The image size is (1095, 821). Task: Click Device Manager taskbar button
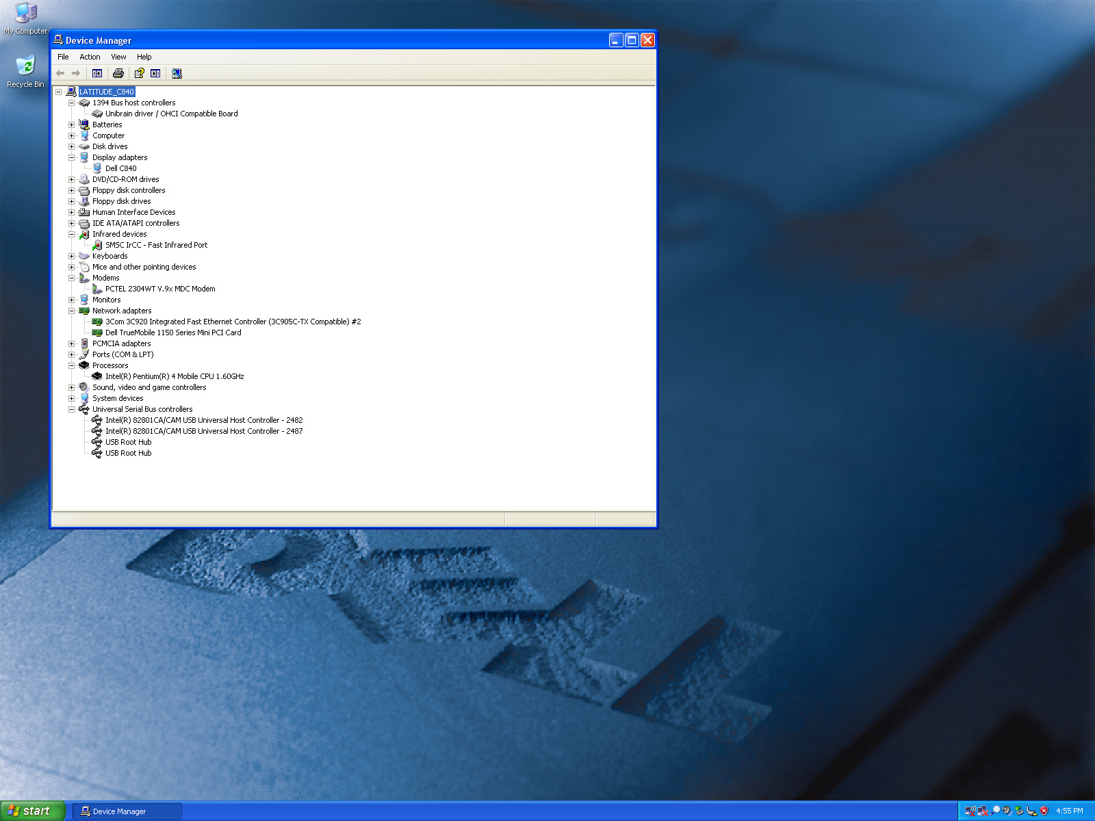(x=127, y=811)
